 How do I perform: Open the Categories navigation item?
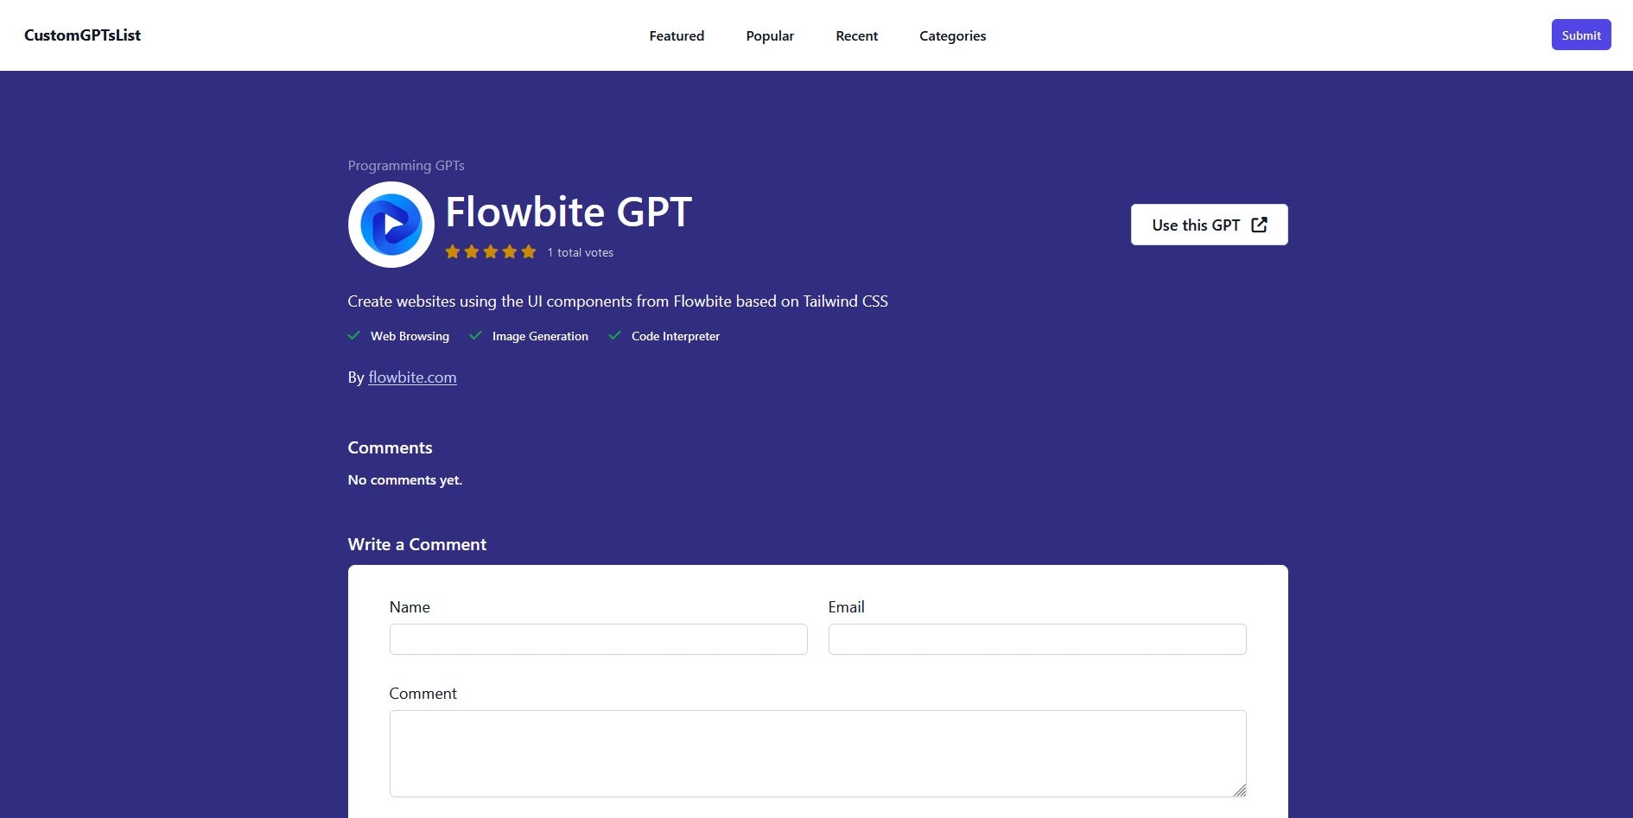952,35
